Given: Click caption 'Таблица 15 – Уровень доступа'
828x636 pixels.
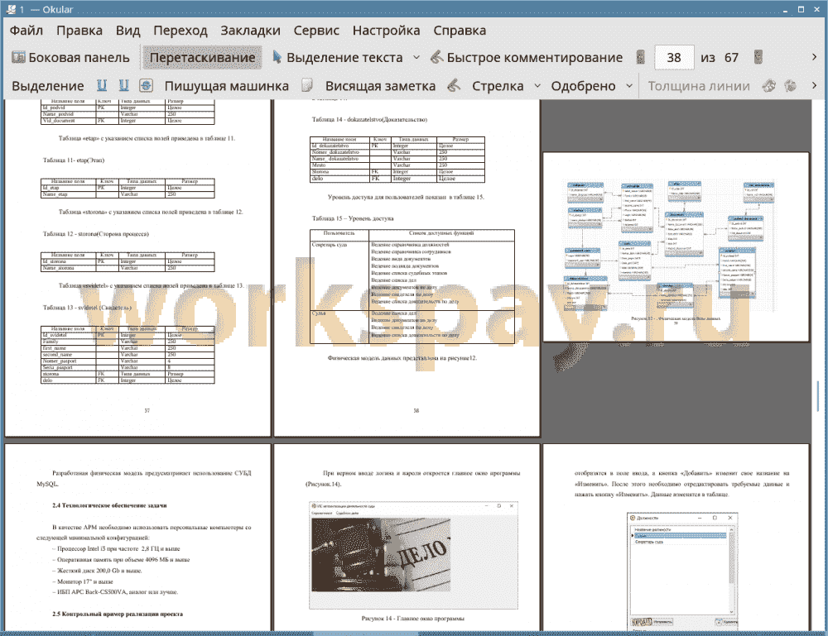Looking at the screenshot, I should (352, 218).
